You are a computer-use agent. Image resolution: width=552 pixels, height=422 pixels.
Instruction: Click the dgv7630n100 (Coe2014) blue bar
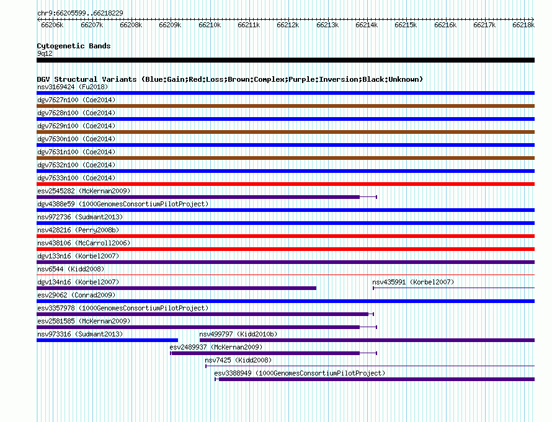coord(285,145)
